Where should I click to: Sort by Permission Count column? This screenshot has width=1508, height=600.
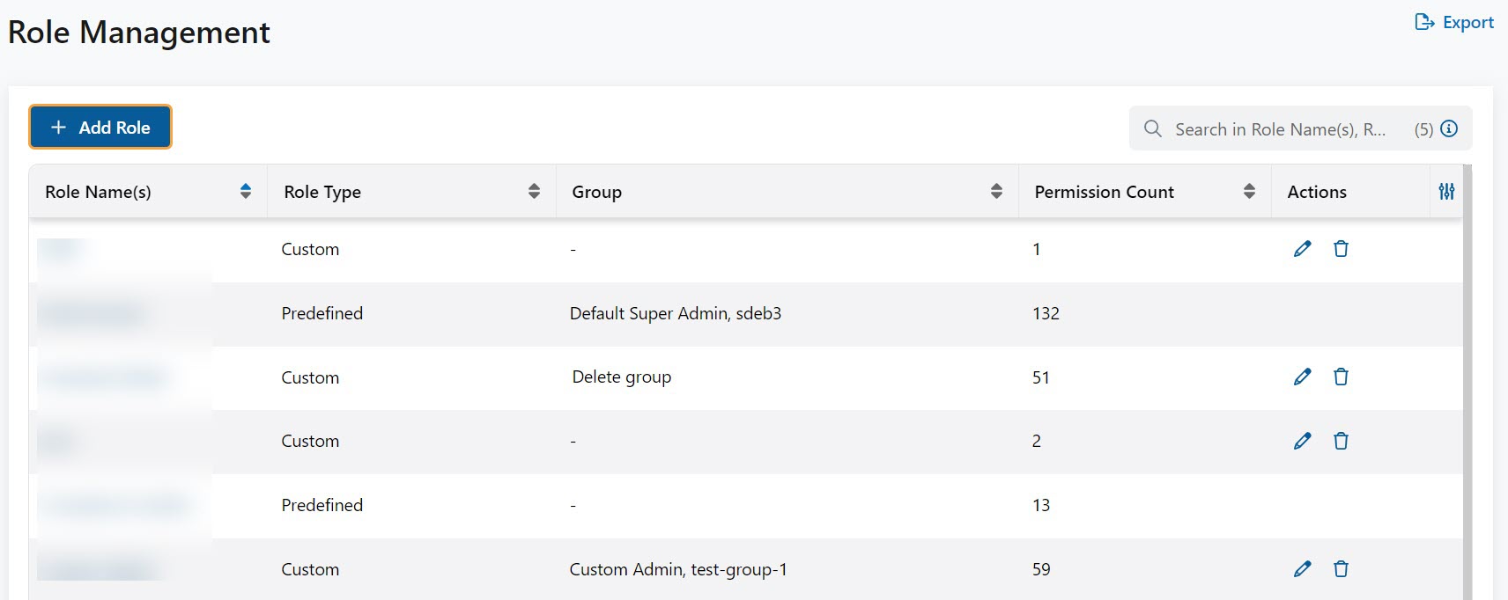coord(1249,192)
